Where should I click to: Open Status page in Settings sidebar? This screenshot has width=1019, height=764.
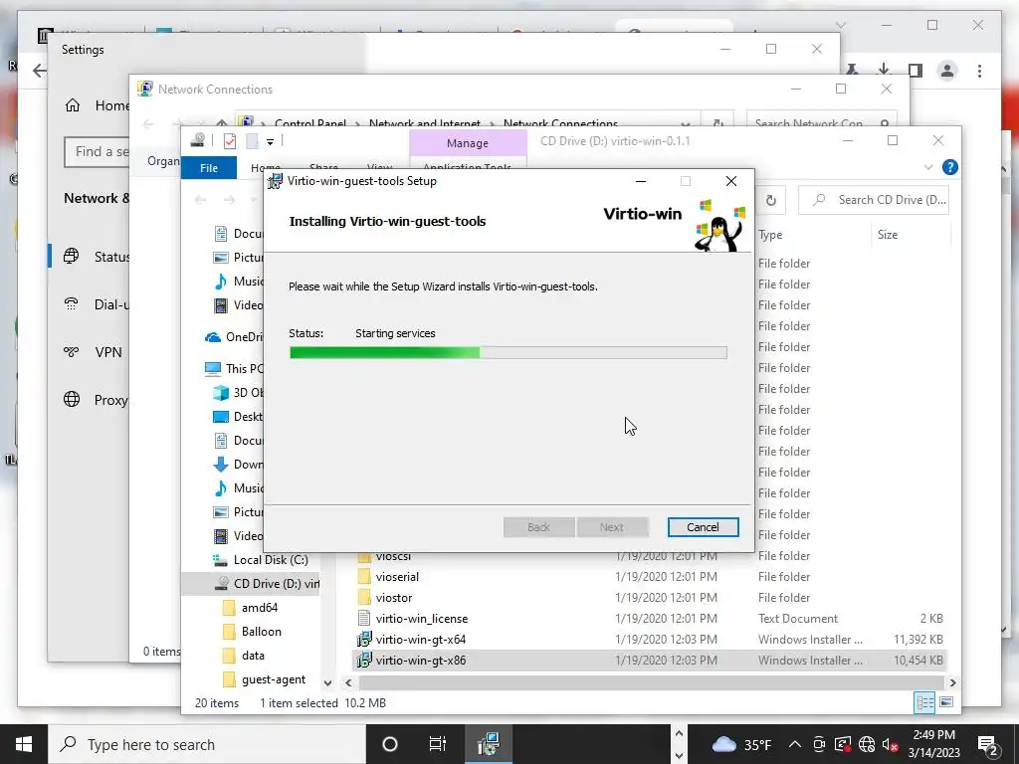coord(97,257)
